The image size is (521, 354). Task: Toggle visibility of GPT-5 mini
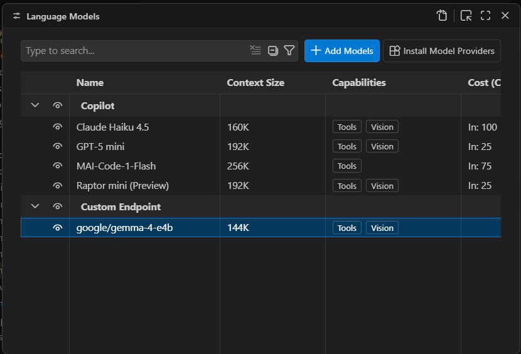(x=58, y=146)
